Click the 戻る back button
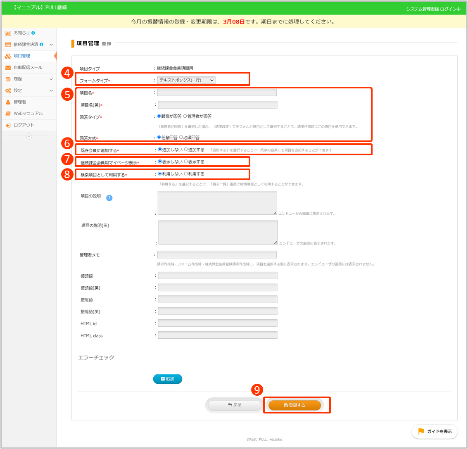This screenshot has width=468, height=449. click(x=235, y=405)
